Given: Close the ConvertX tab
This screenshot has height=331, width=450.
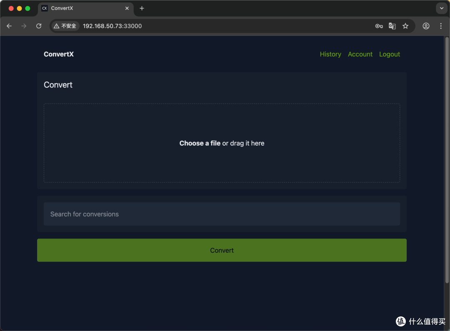Looking at the screenshot, I should coord(127,8).
